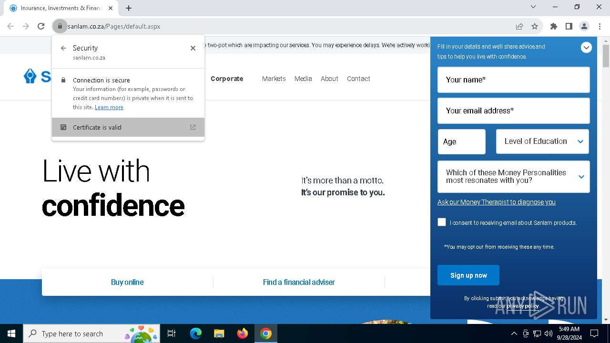Screen dimensions: 610x343
Task: Open the Corporate navigation tab
Action: pyautogui.click(x=227, y=79)
